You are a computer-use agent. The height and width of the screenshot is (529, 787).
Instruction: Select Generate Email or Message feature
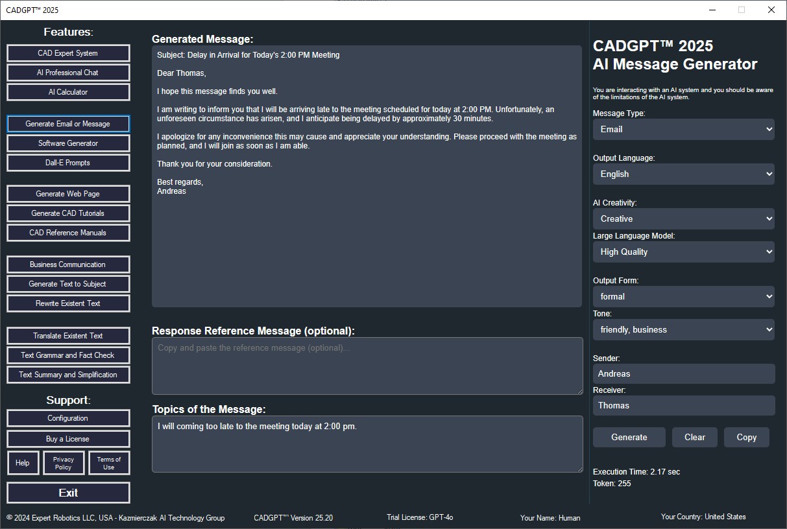(x=68, y=124)
